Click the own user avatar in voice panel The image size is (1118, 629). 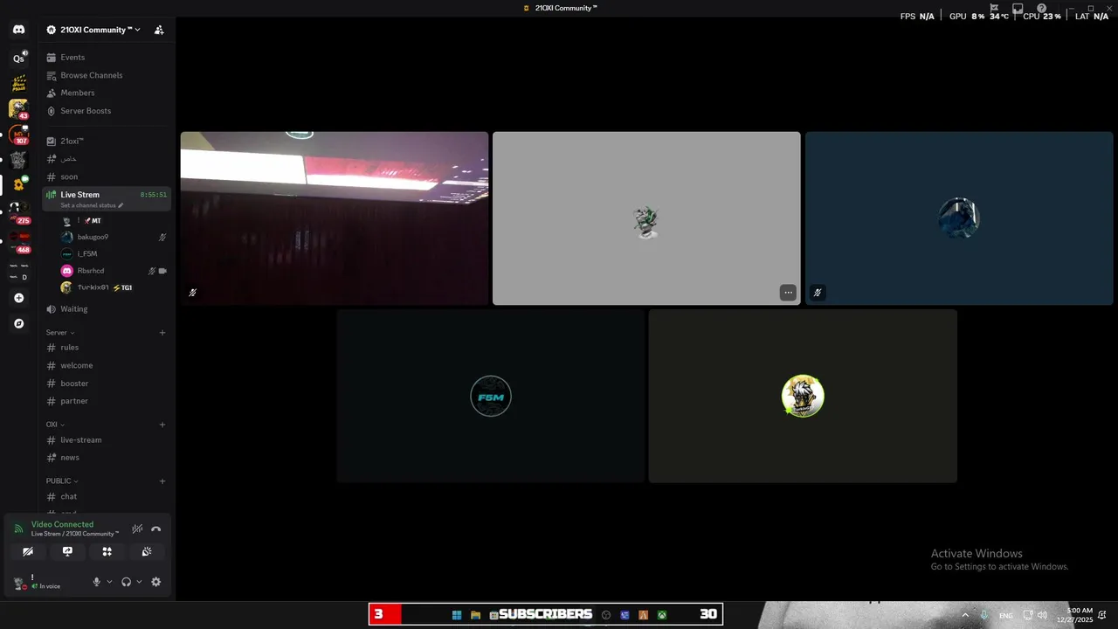tap(18, 582)
